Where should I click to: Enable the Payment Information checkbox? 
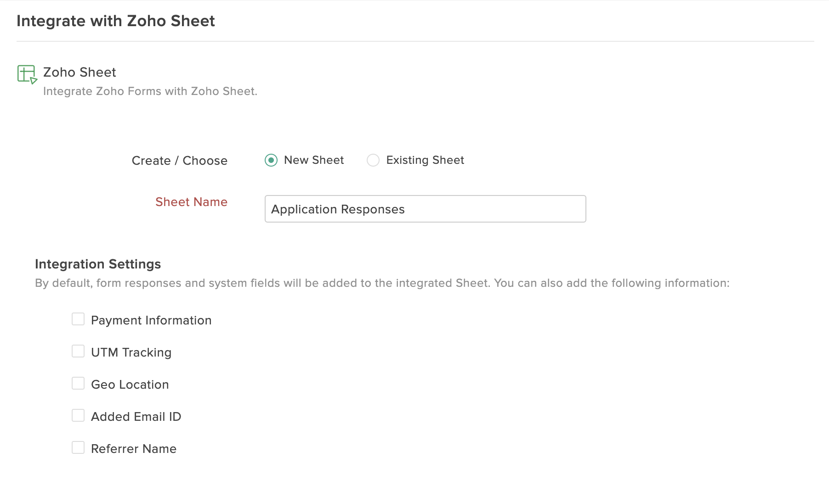click(x=78, y=319)
